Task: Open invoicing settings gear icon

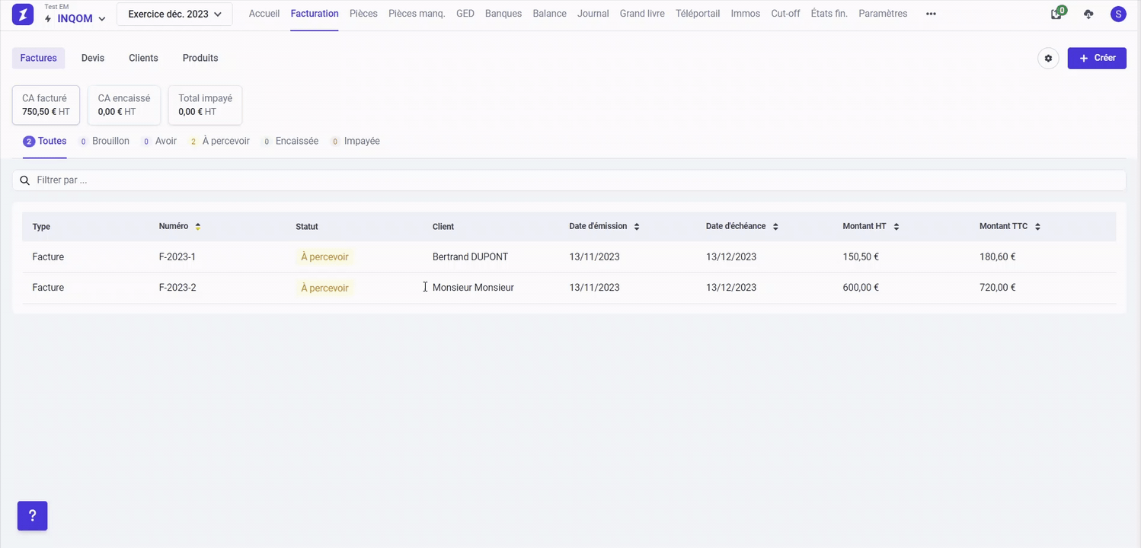Action: point(1048,59)
